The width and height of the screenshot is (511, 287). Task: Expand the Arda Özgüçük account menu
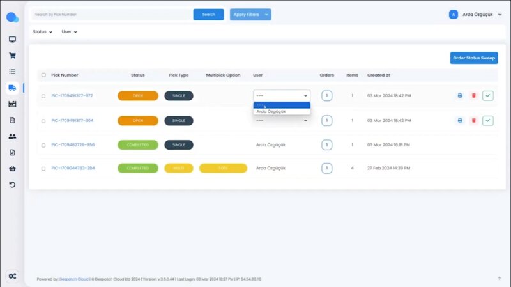(476, 14)
